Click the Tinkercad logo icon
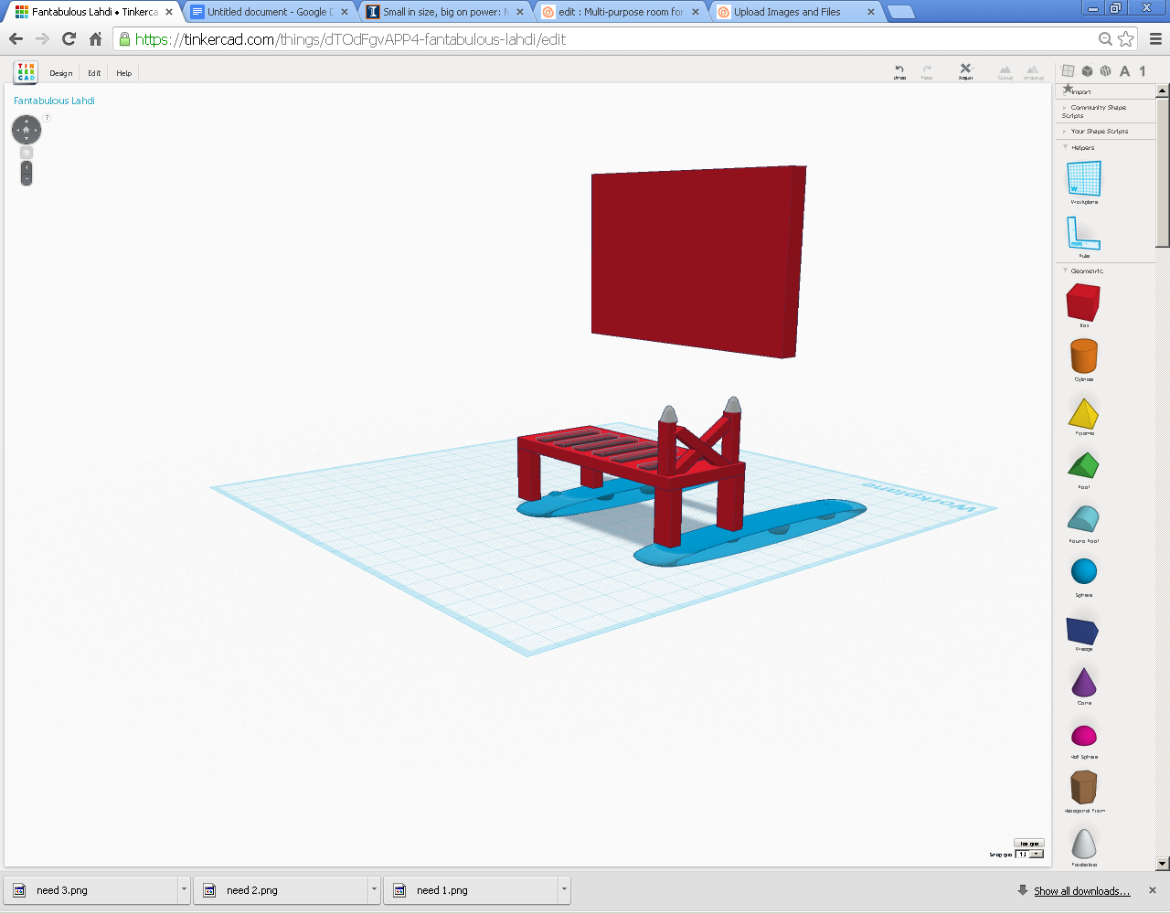 click(26, 72)
